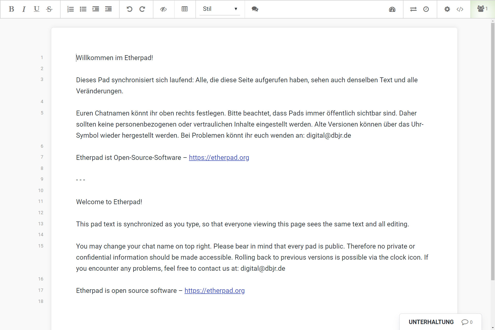Click paragraph starting 'You may change your chat name'
This screenshot has width=495, height=330.
252,257
